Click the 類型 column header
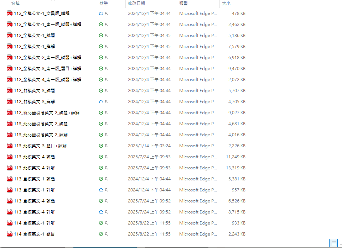342x248 pixels. tap(183, 3)
